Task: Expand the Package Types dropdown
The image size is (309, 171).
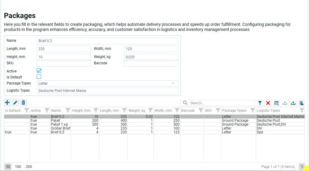Action: (173, 84)
